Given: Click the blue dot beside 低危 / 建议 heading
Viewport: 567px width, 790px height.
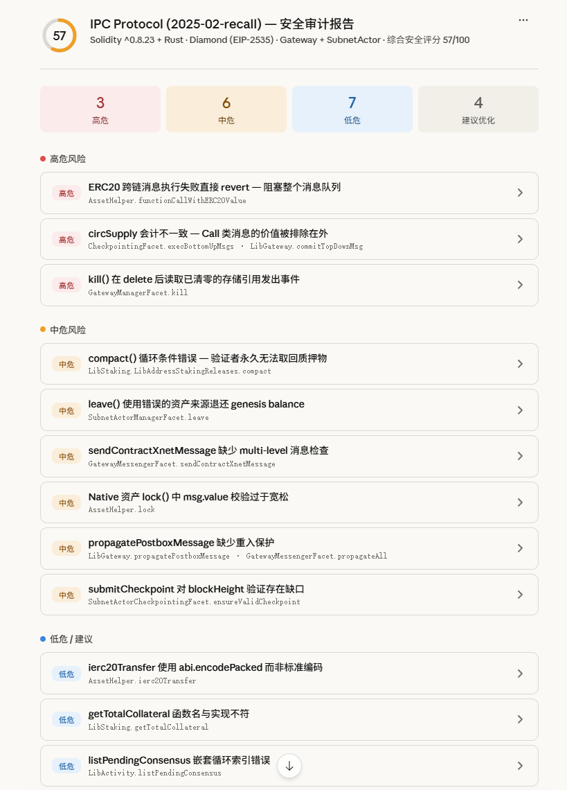Looking at the screenshot, I should tap(42, 639).
